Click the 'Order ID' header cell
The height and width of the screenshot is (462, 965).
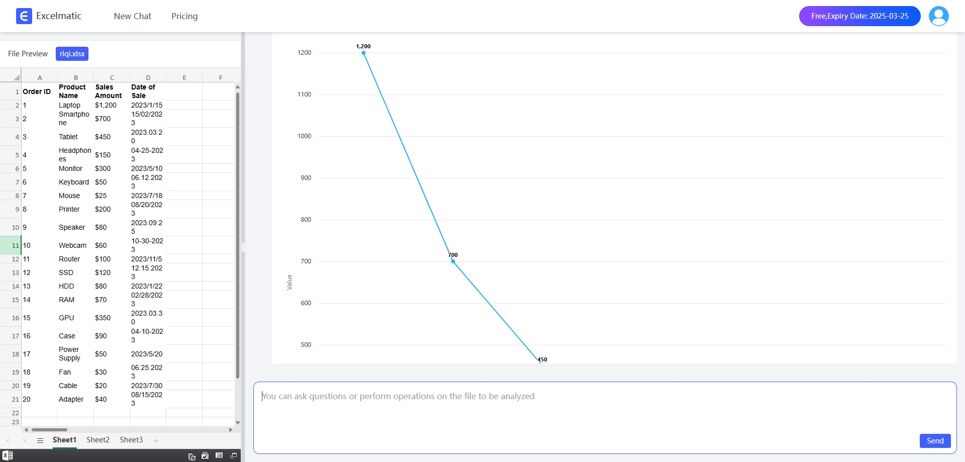click(40, 91)
